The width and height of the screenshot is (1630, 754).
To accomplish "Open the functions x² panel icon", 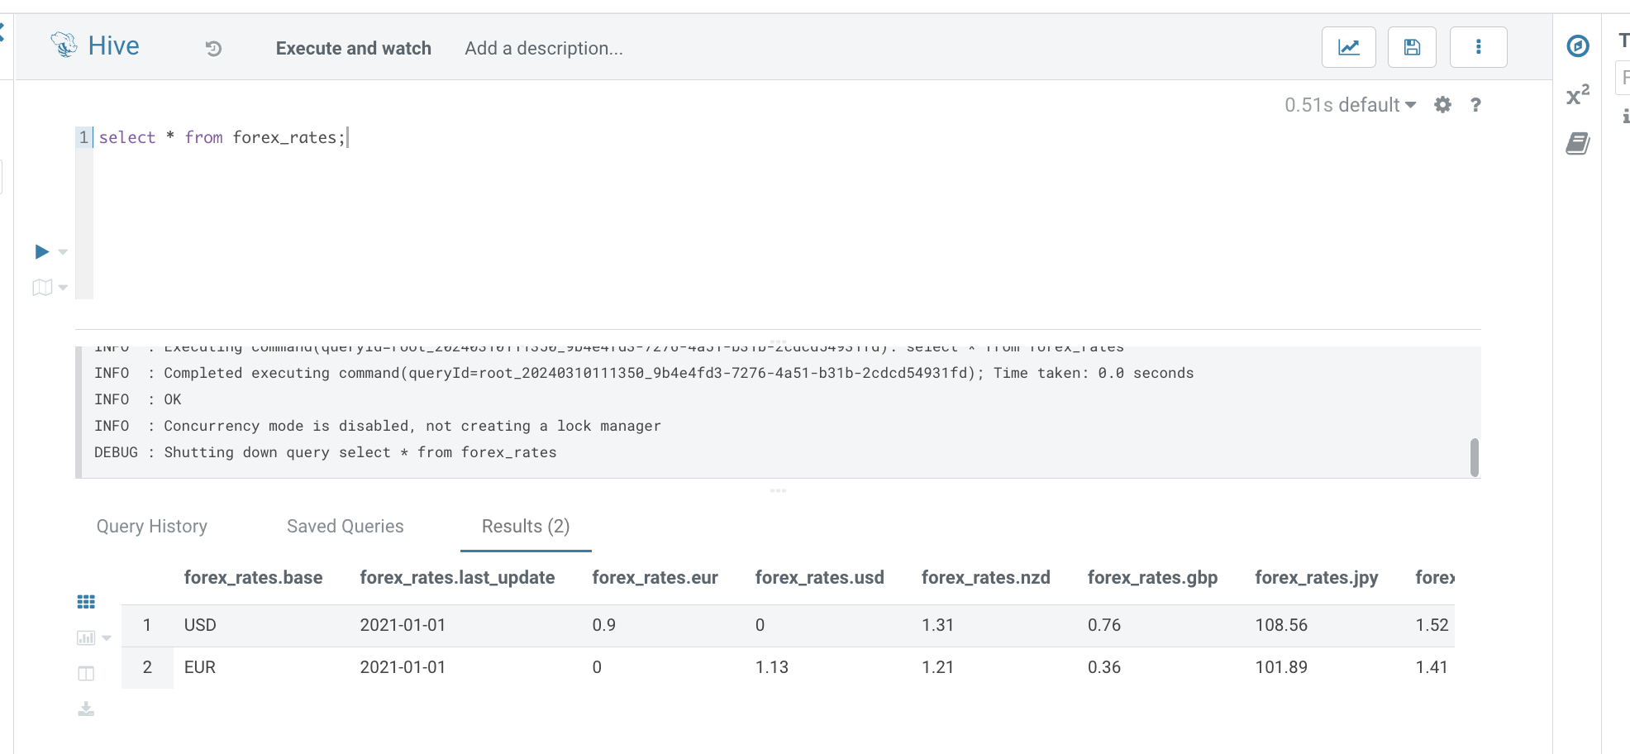I will 1578,95.
